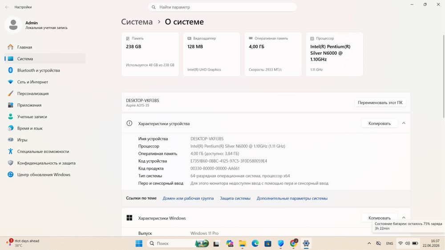This screenshot has width=445, height=250.
Task: Open Task View in the taskbar
Action: pyautogui.click(x=216, y=243)
